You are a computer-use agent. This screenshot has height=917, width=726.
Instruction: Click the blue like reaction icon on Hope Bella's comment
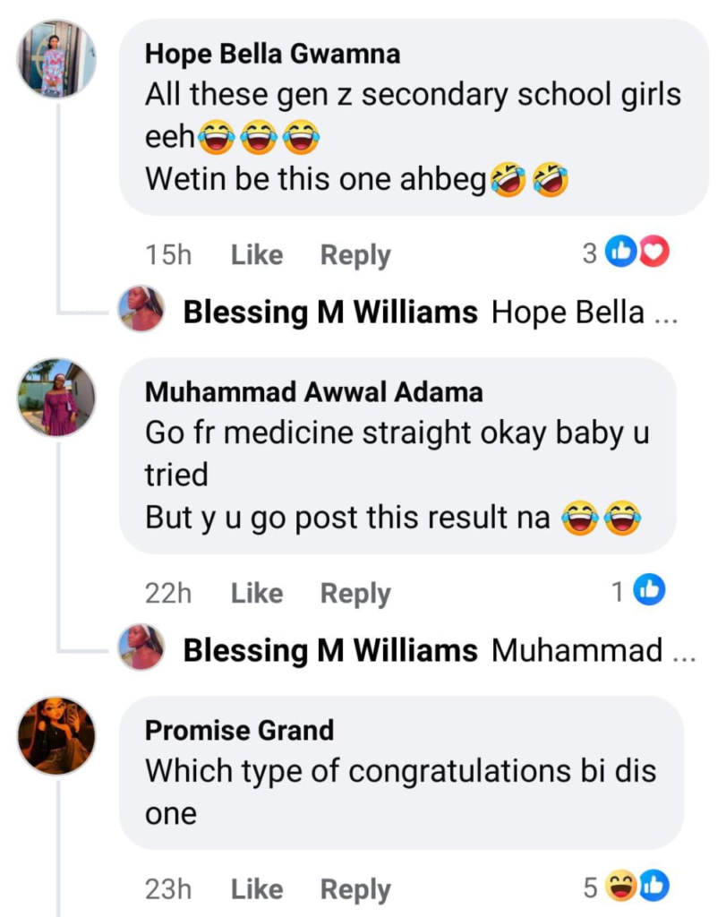620,252
